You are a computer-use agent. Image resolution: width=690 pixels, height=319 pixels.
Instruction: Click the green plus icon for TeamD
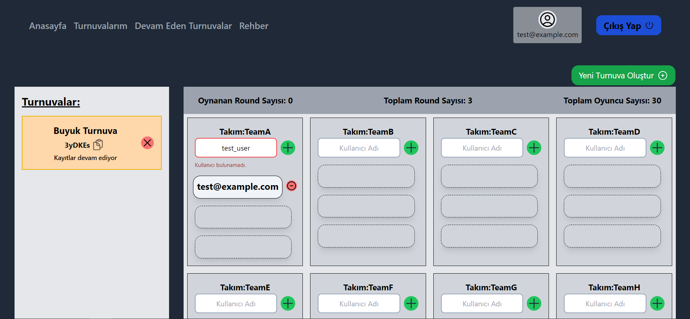click(x=657, y=148)
